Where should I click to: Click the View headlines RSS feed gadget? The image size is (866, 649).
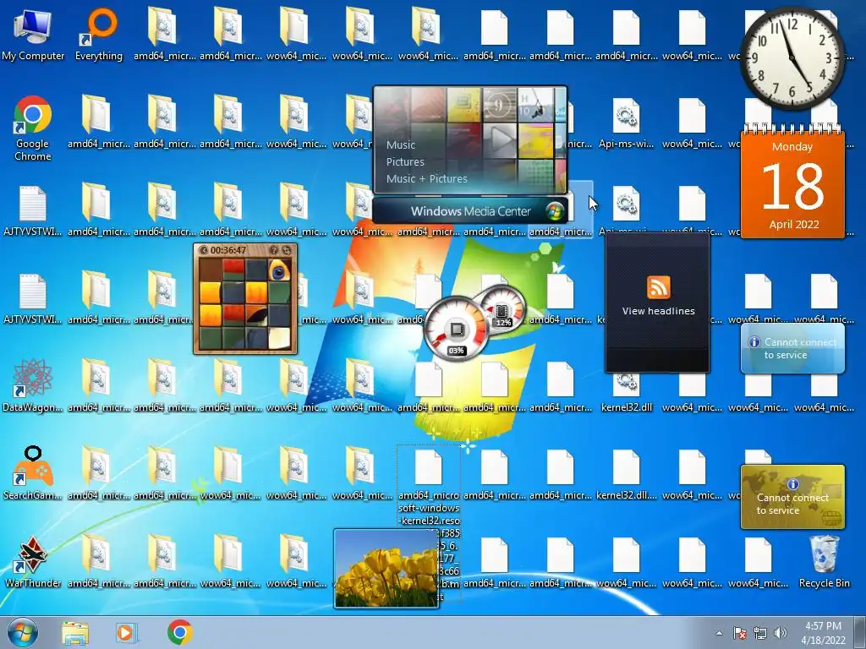coord(658,303)
